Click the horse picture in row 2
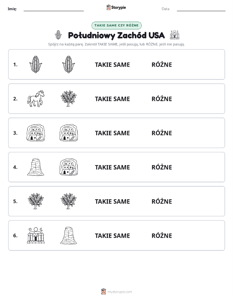Viewport: 233px width, 301px height. pos(35,98)
